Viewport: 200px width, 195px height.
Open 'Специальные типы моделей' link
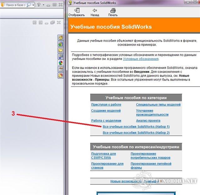click(x=158, y=105)
